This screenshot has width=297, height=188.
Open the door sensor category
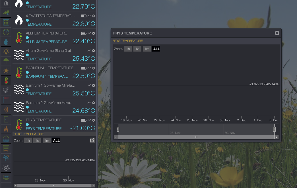point(6,119)
